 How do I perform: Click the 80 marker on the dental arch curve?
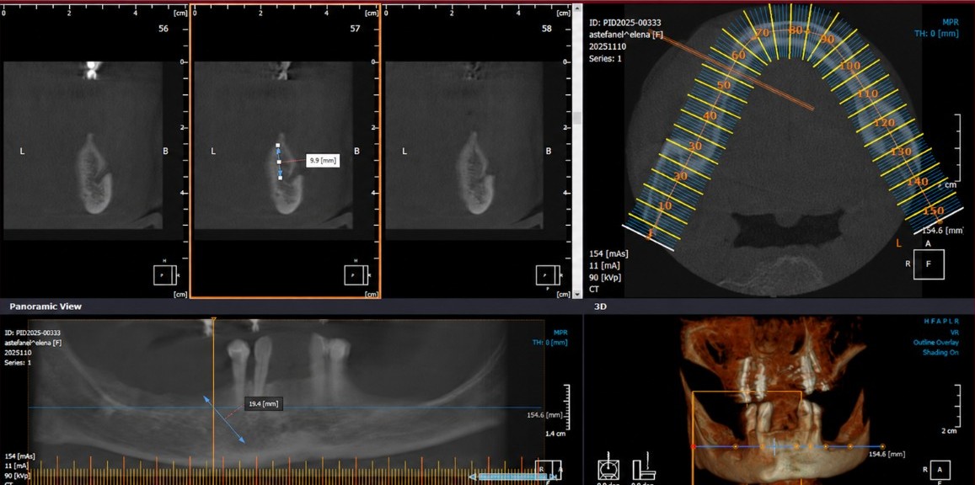tap(796, 30)
